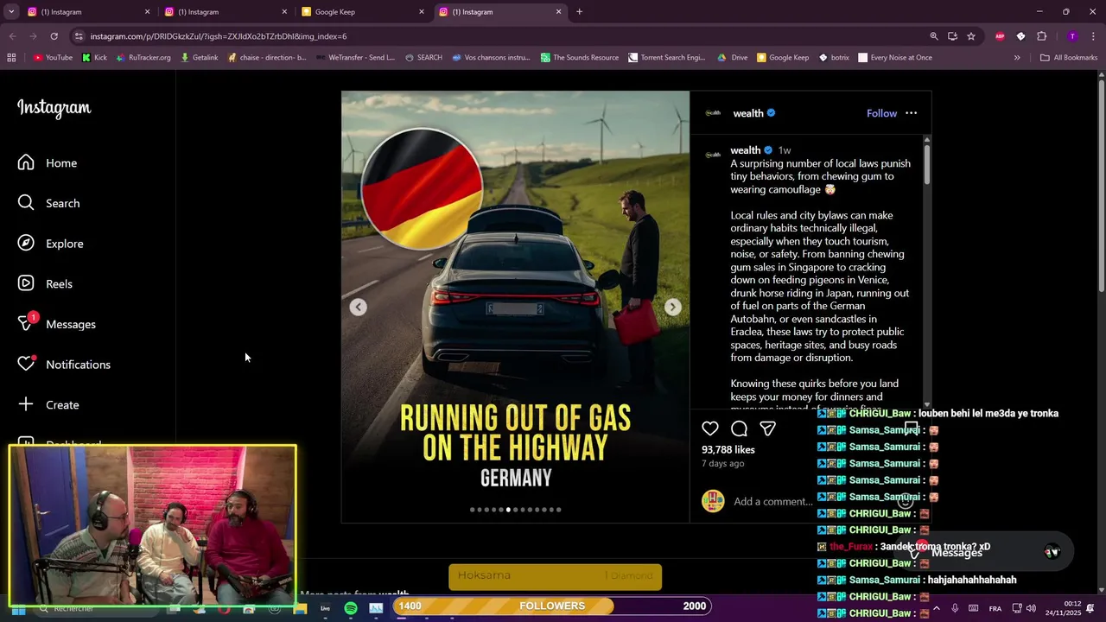Click the comment bubble icon
The height and width of the screenshot is (622, 1106).
tap(739, 428)
